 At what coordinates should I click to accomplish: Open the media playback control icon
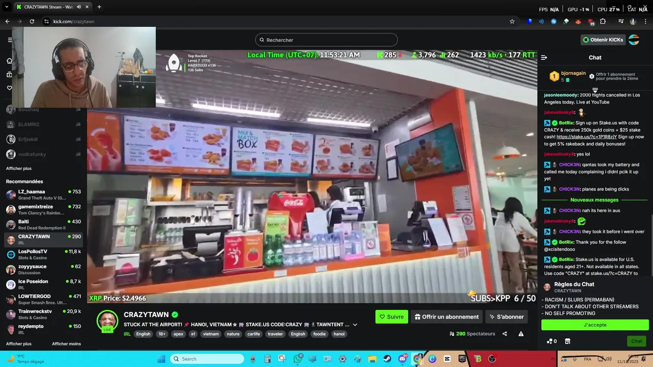(621, 21)
